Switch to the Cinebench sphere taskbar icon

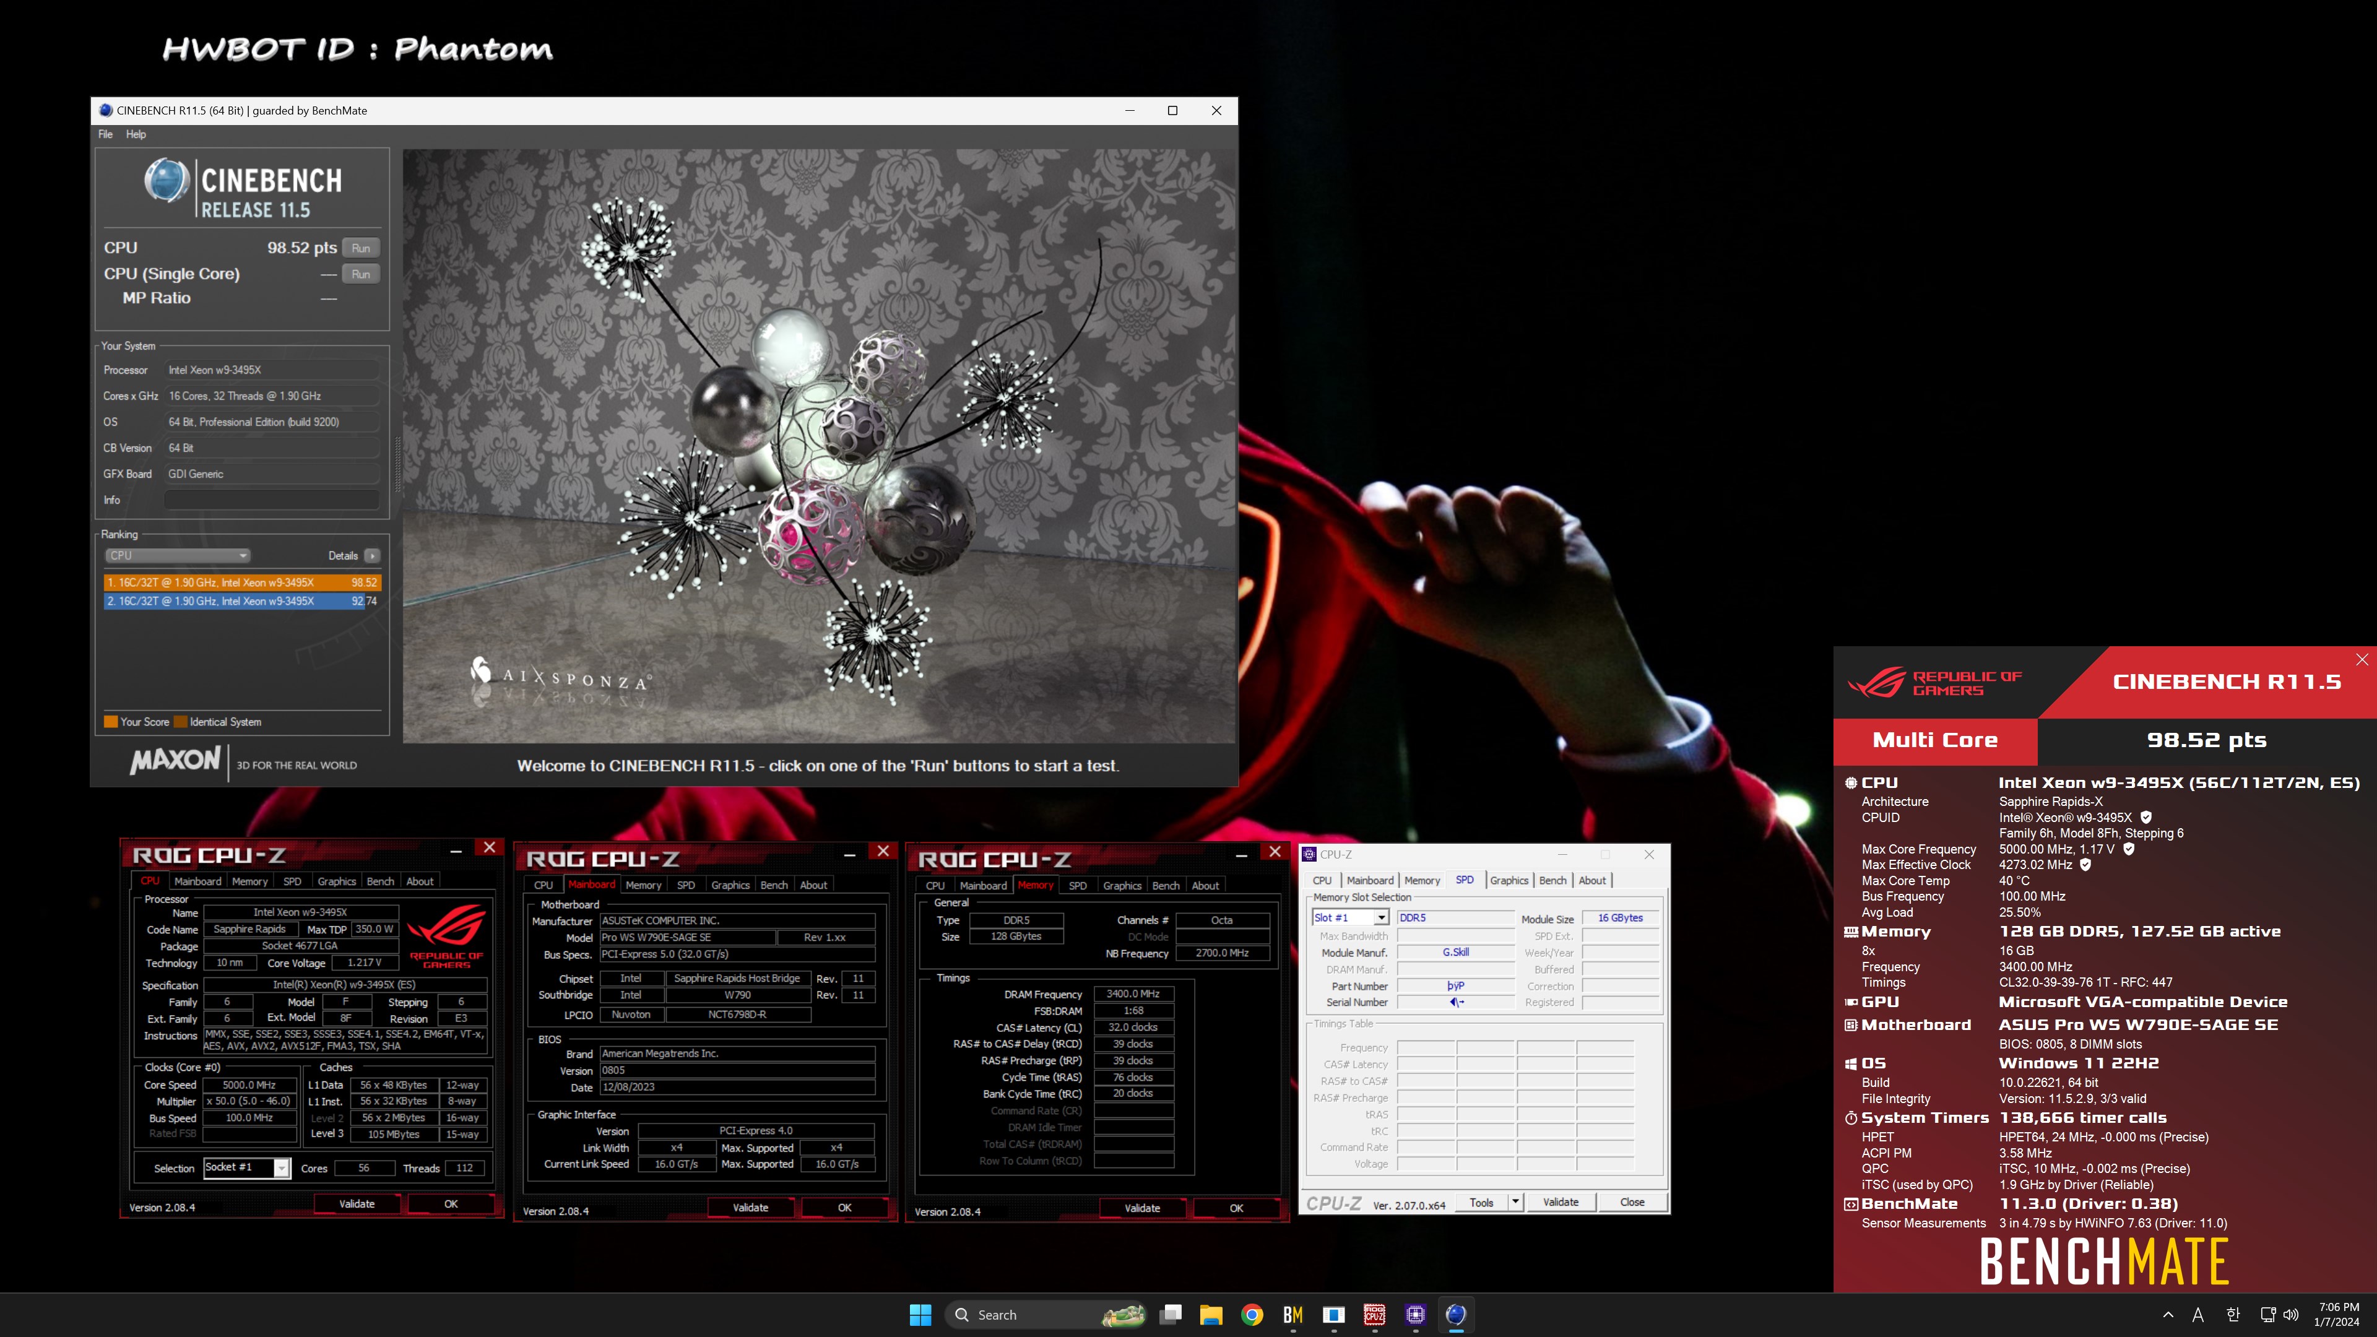(x=1456, y=1315)
